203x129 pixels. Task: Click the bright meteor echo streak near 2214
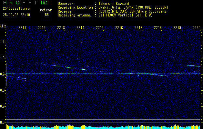pos(83,69)
